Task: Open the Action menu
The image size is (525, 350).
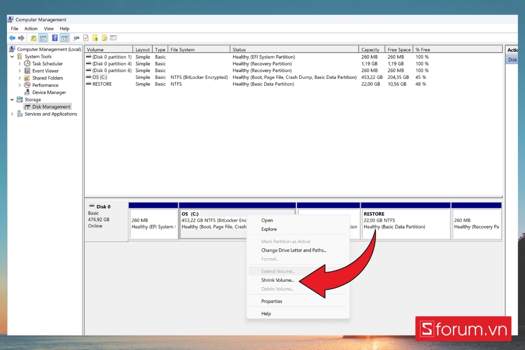Action: [x=31, y=28]
